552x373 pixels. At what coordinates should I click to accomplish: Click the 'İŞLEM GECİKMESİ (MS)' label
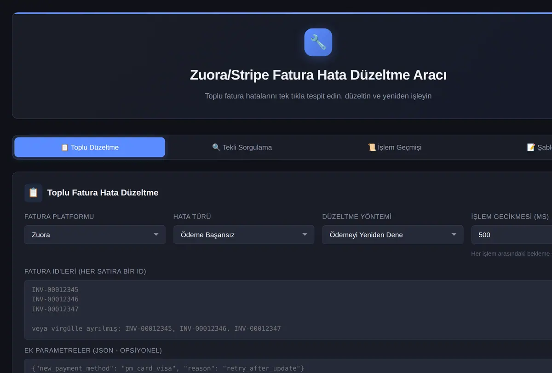(x=510, y=217)
